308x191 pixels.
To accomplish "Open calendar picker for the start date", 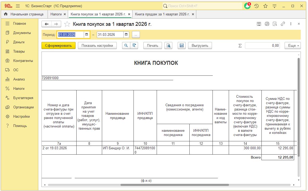I will click(x=87, y=35).
